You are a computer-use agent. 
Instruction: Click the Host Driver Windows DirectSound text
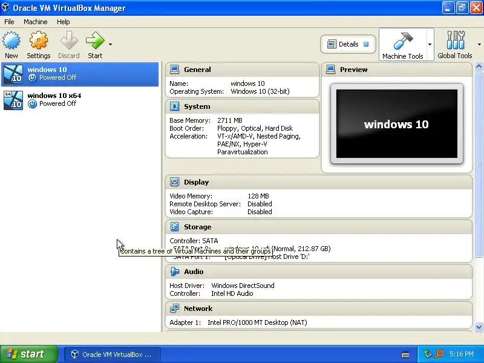tap(243, 286)
